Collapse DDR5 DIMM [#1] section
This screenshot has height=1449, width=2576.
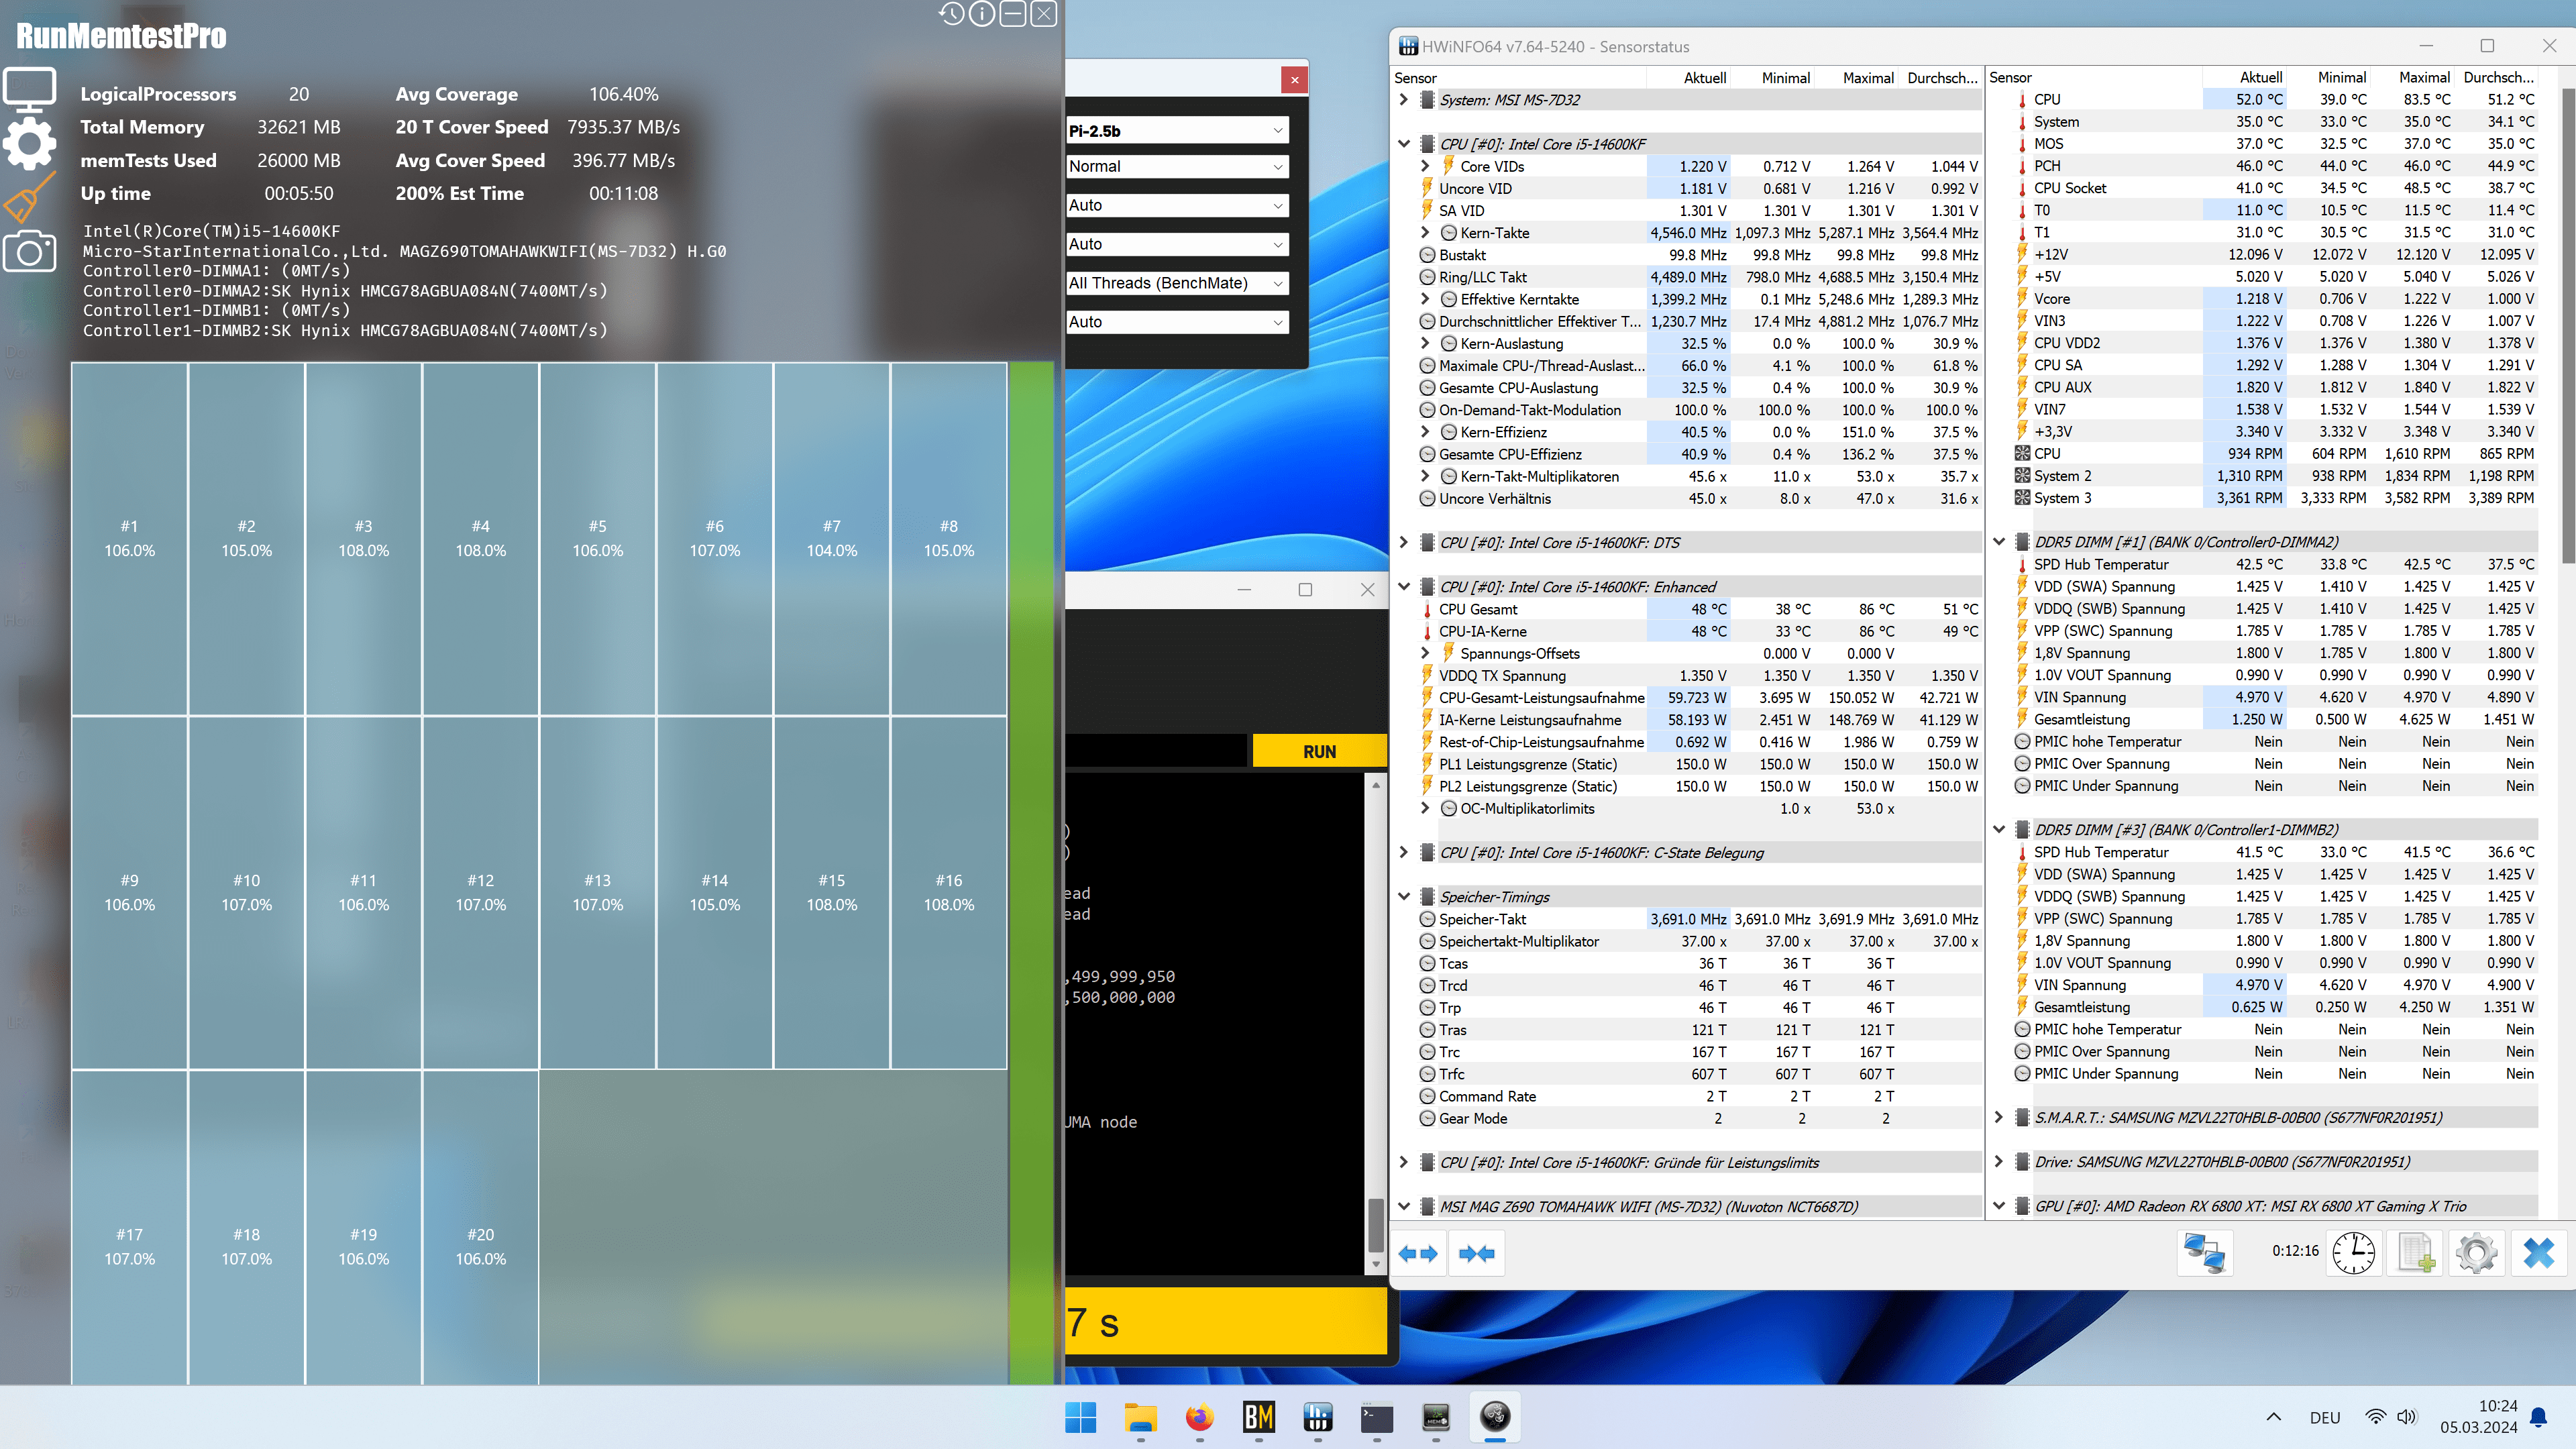coord(1999,542)
